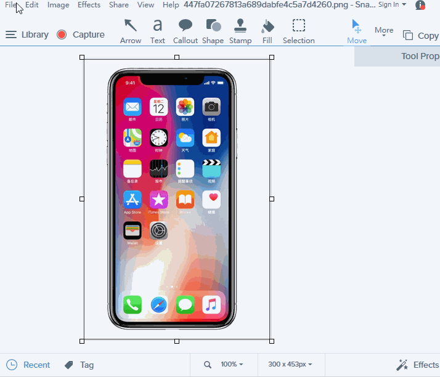Click the right-middle selection handle
Screen dimensions: 440x377
click(x=272, y=199)
